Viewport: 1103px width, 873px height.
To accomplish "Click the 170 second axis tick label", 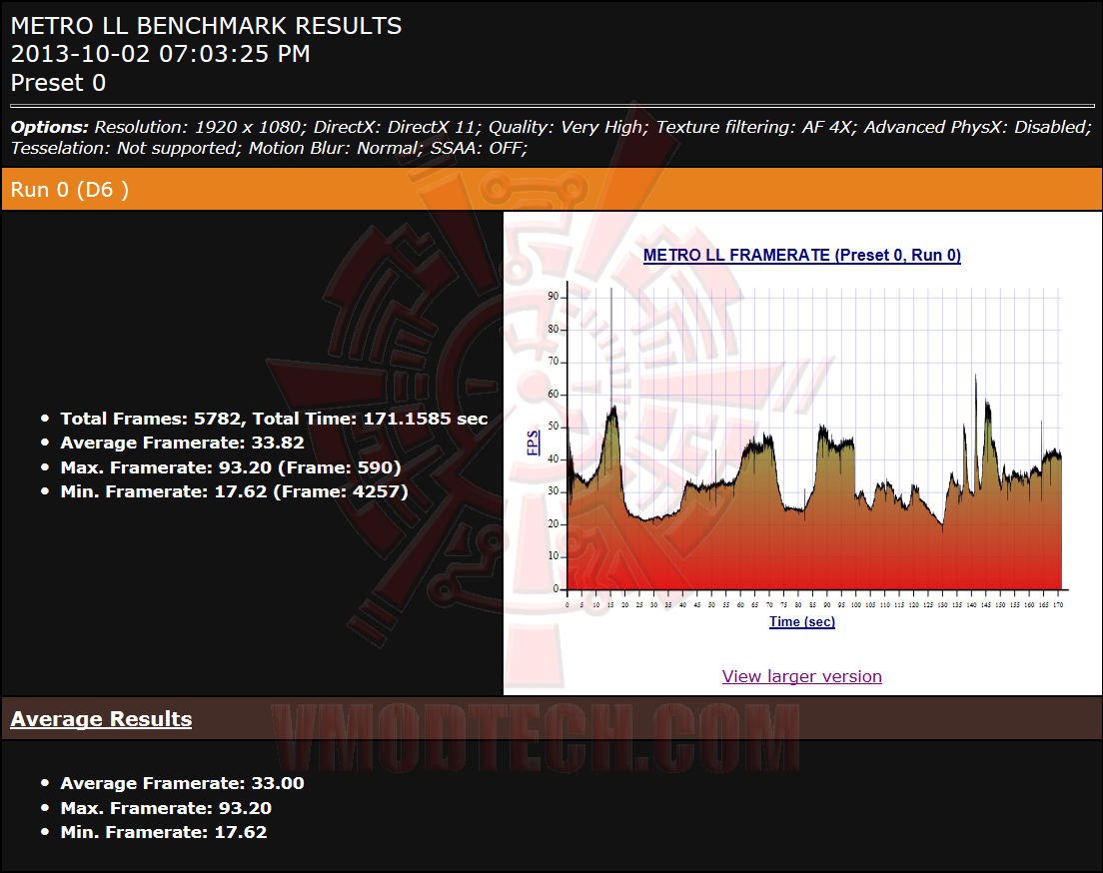I will (x=1058, y=605).
